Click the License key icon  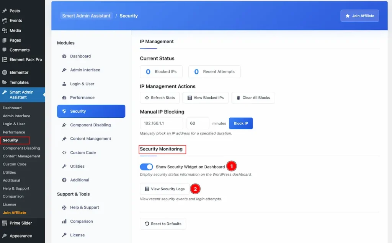(64, 235)
